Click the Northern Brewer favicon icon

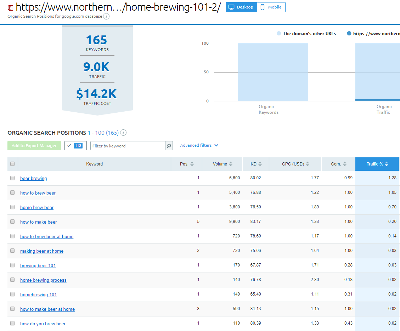tap(10, 7)
